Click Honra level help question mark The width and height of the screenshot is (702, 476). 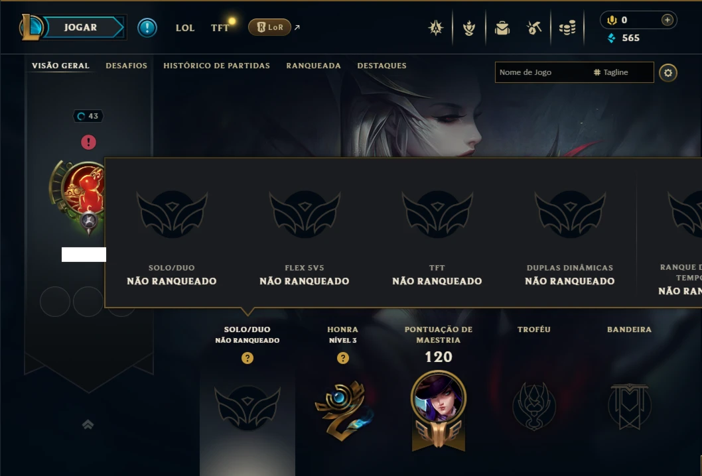343,358
